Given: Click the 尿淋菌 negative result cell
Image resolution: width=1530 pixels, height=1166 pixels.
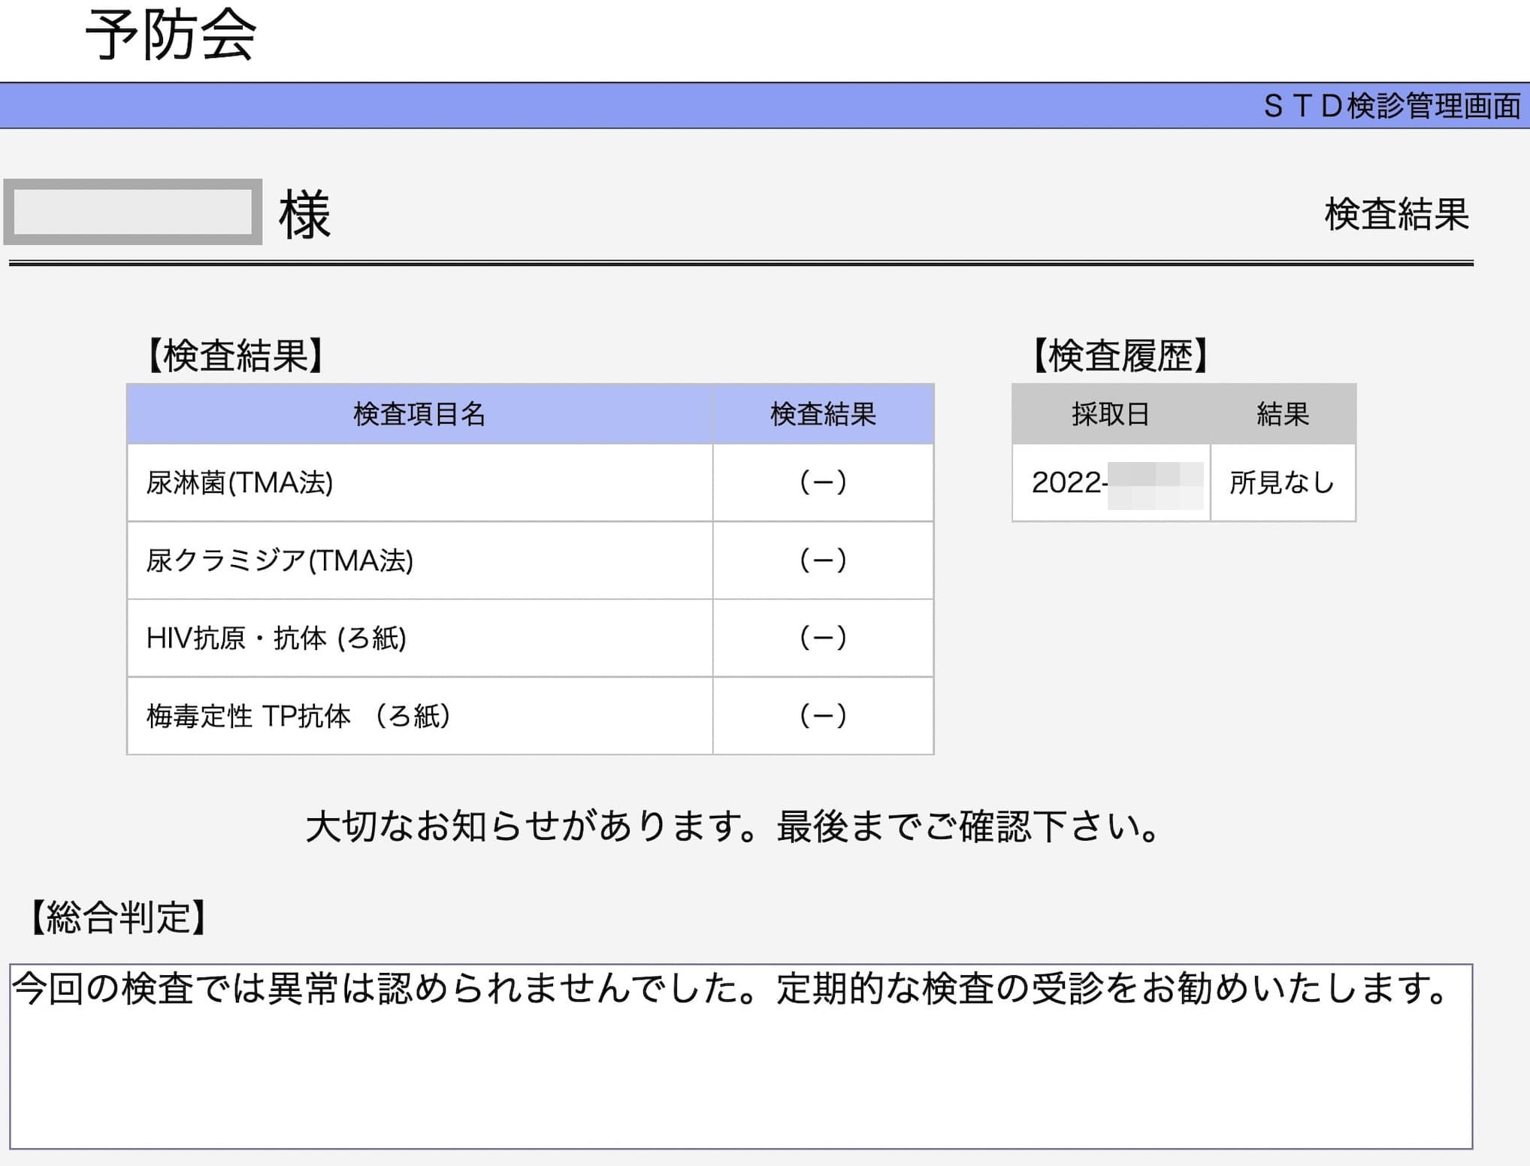Looking at the screenshot, I should pos(823,482).
